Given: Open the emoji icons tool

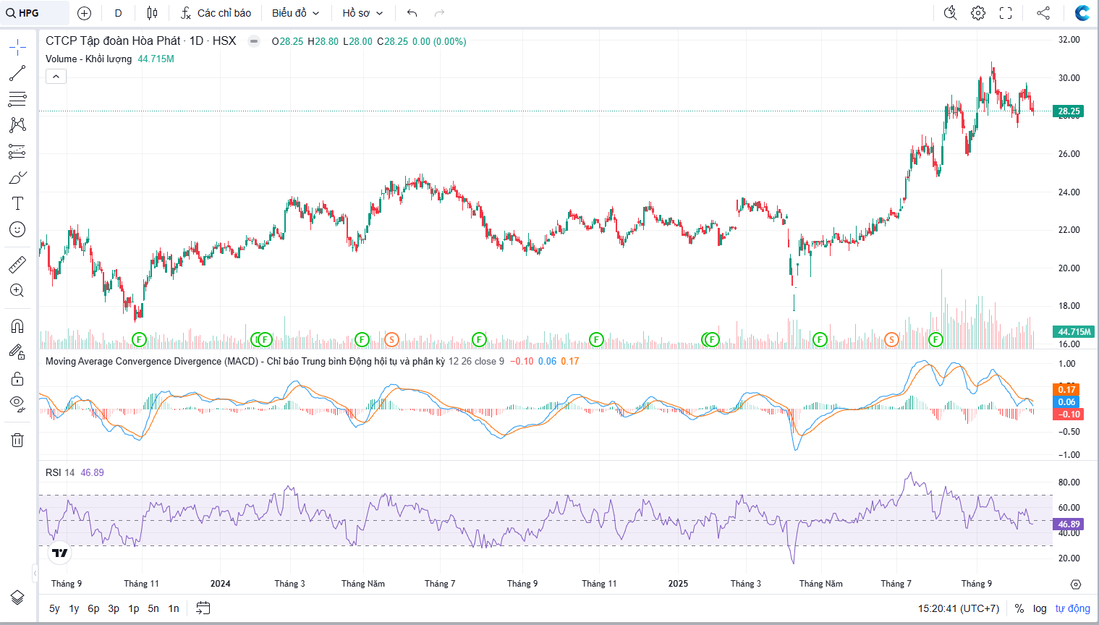Looking at the screenshot, I should click(x=17, y=229).
